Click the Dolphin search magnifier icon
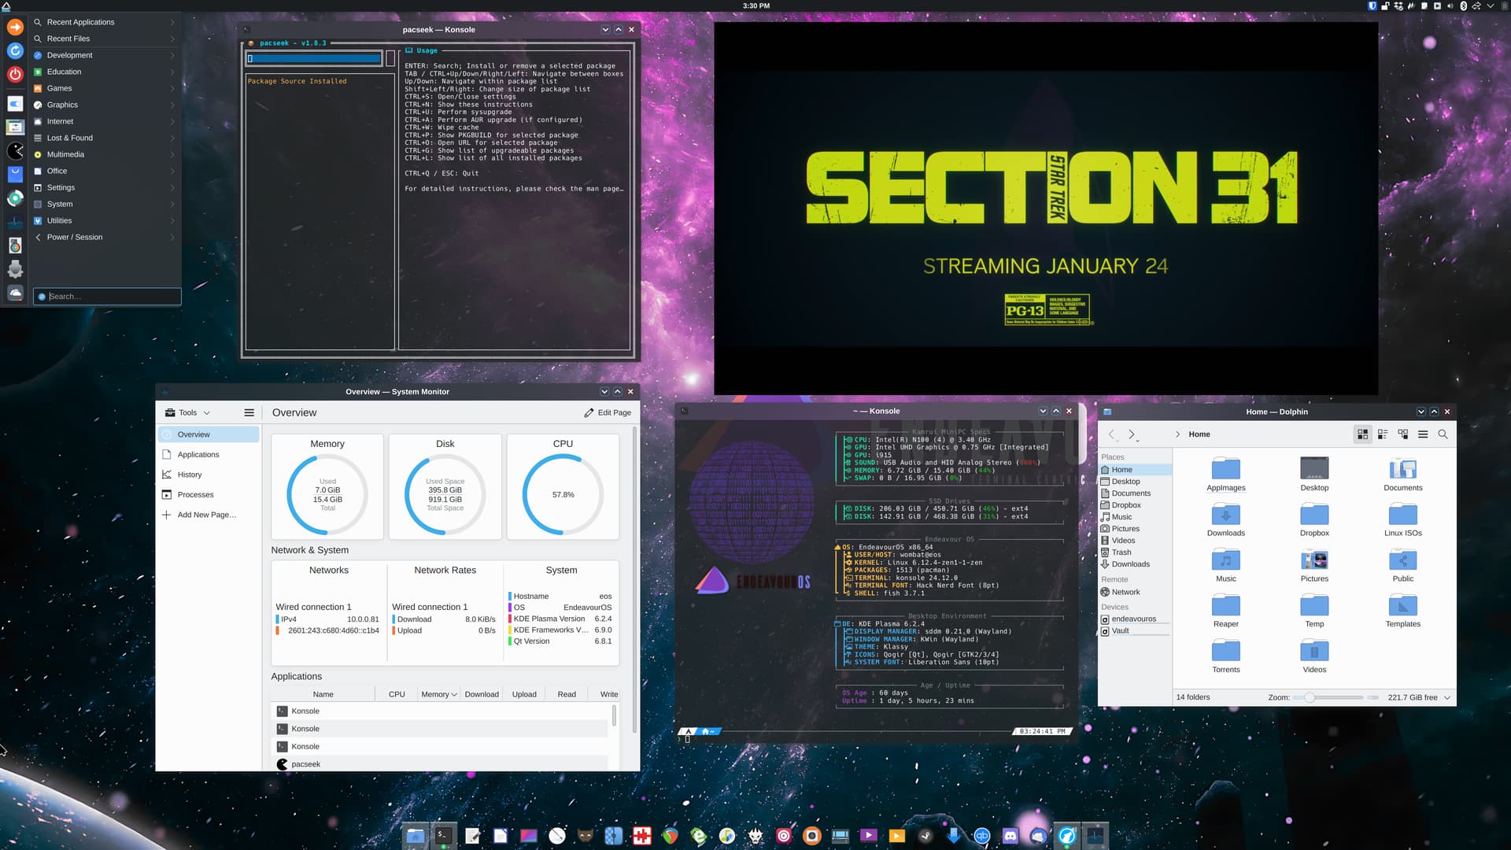 (1443, 434)
